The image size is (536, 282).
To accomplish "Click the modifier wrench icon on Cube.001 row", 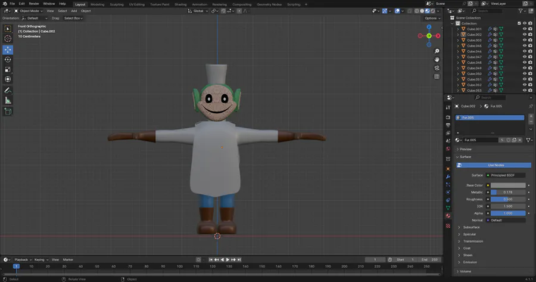I will [490, 29].
